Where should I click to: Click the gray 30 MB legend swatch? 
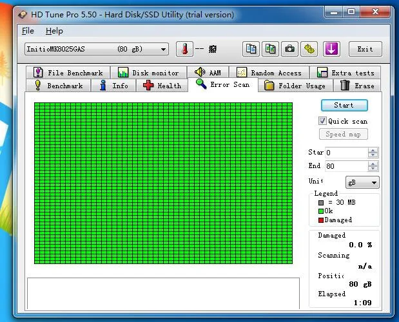(321, 203)
